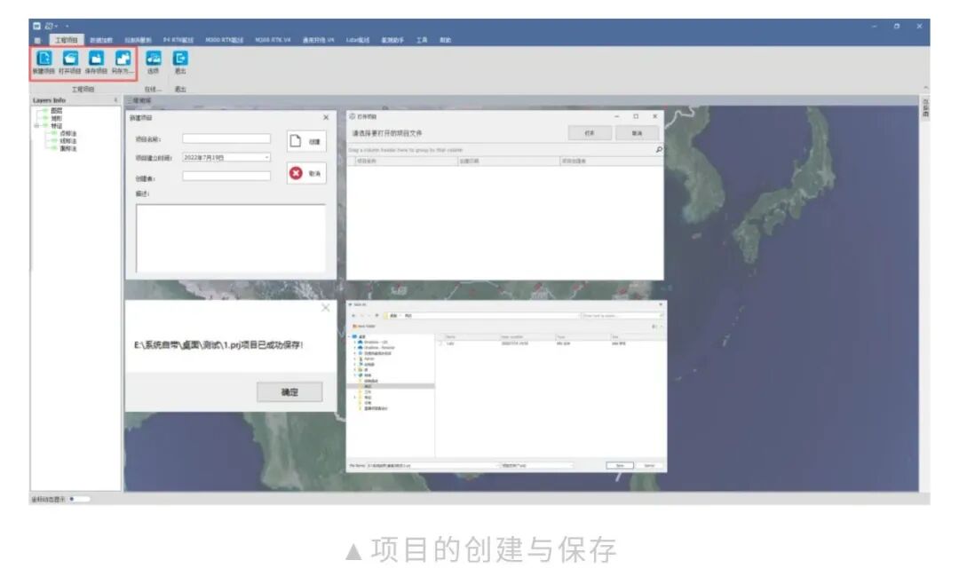Click New folder in Save As
This screenshot has height=584, width=959.
tap(364, 327)
